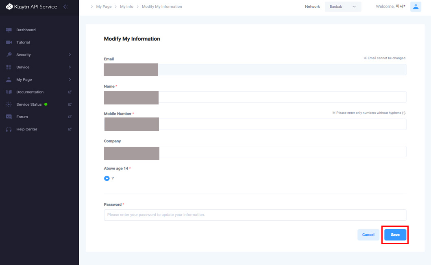The height and width of the screenshot is (265, 431).
Task: Click the 'Network' label in the header
Action: [312, 7]
